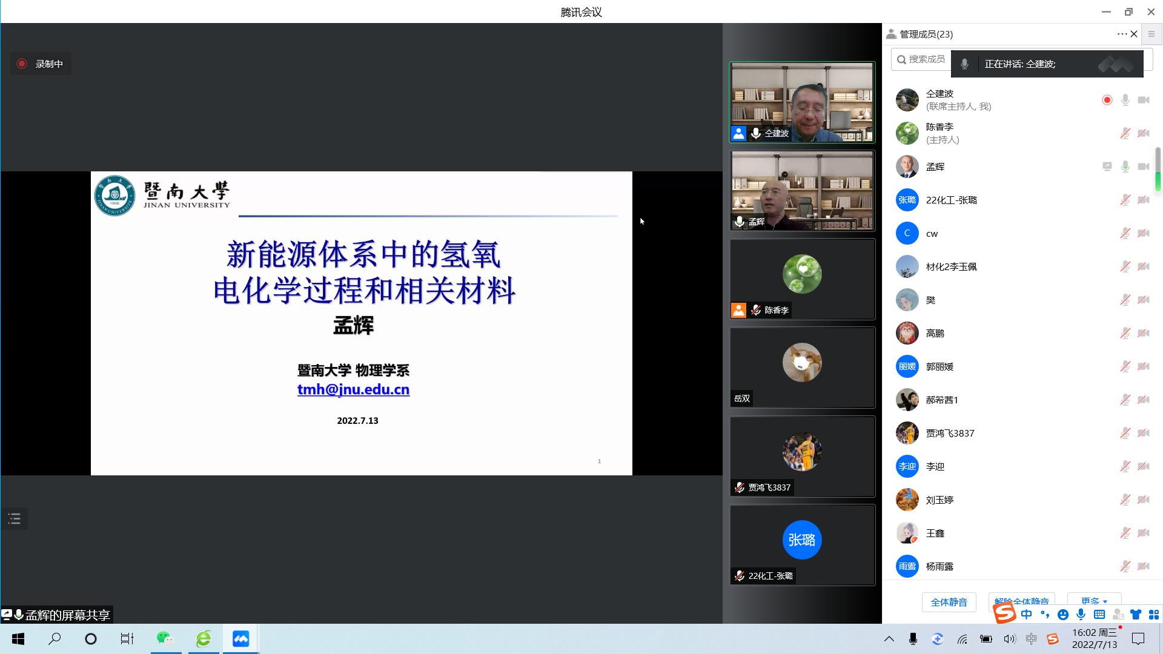Toggle the camera for 陈香李
The height and width of the screenshot is (654, 1163).
pos(1143,133)
